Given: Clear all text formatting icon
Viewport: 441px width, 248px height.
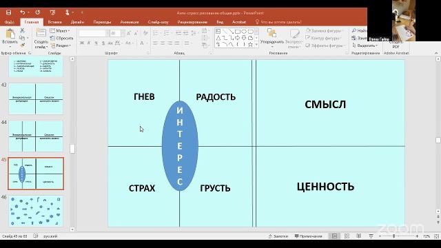Looking at the screenshot, I should [x=145, y=34].
